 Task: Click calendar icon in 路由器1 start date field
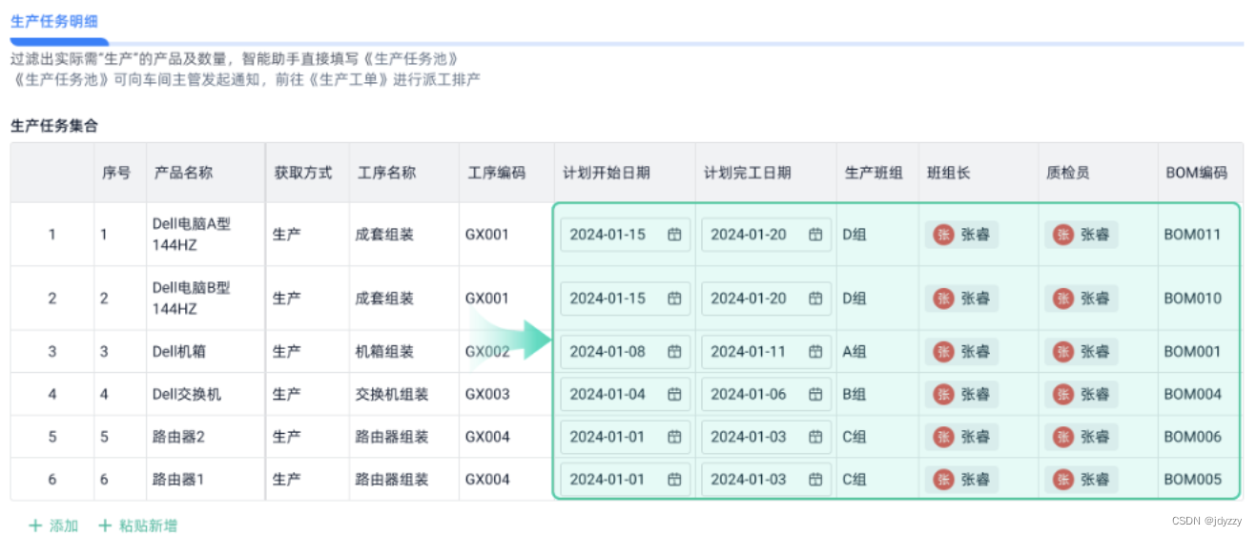[x=674, y=479]
